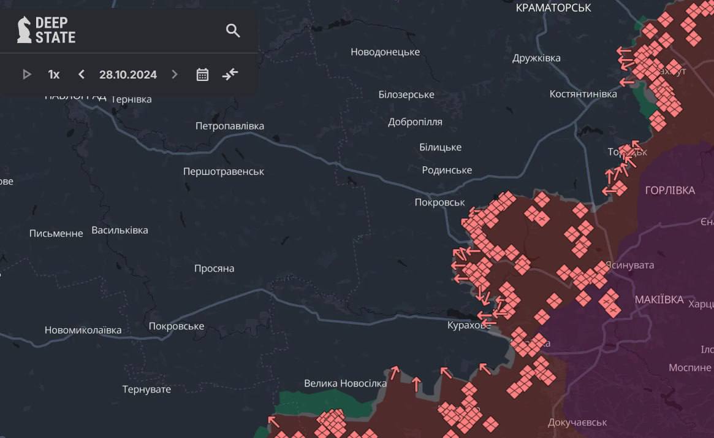Click the Курахове town label

(x=469, y=326)
